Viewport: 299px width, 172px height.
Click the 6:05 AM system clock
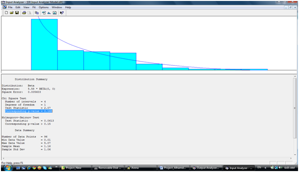pyautogui.click(x=289, y=168)
